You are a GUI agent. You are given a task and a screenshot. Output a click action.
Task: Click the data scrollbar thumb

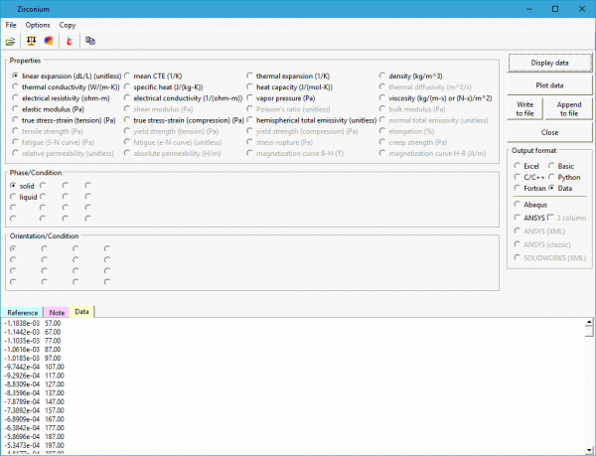[589, 332]
